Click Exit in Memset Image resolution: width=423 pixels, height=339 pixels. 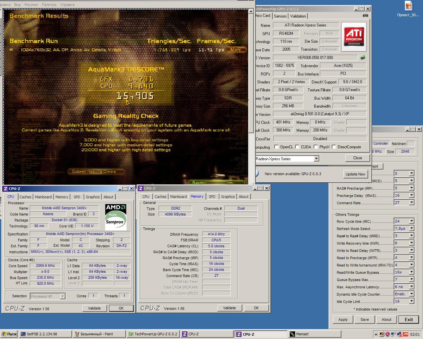[409, 319]
